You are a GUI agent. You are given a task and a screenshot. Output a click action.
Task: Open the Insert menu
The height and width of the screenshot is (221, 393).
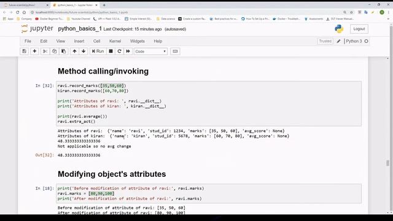tap(79, 41)
